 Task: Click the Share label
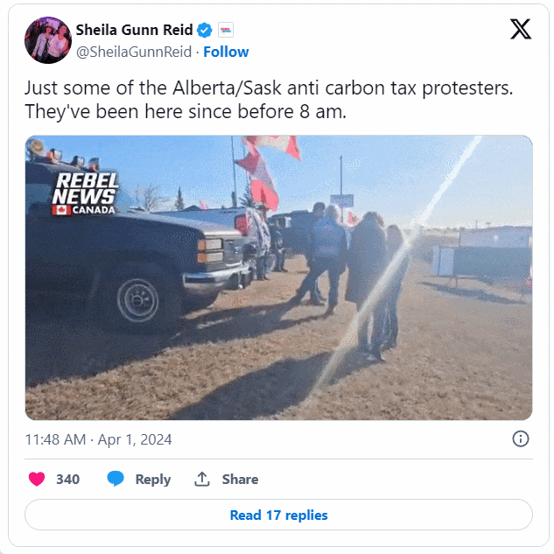pyautogui.click(x=240, y=480)
